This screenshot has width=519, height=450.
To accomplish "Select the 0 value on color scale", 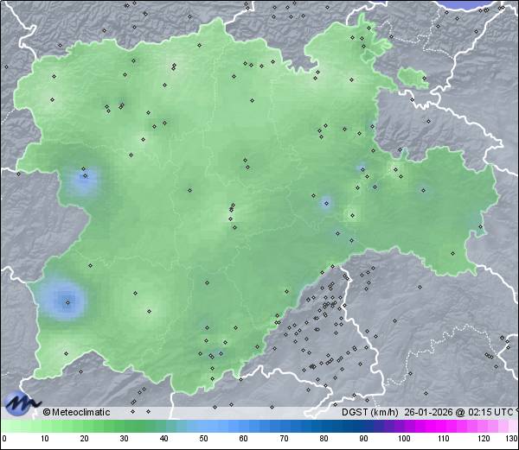I will point(4,438).
